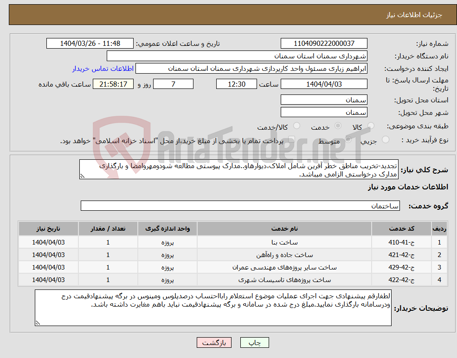Click the استان محل تحویل field showing سمنان
This screenshot has width=457, height=358.
tap(324, 99)
